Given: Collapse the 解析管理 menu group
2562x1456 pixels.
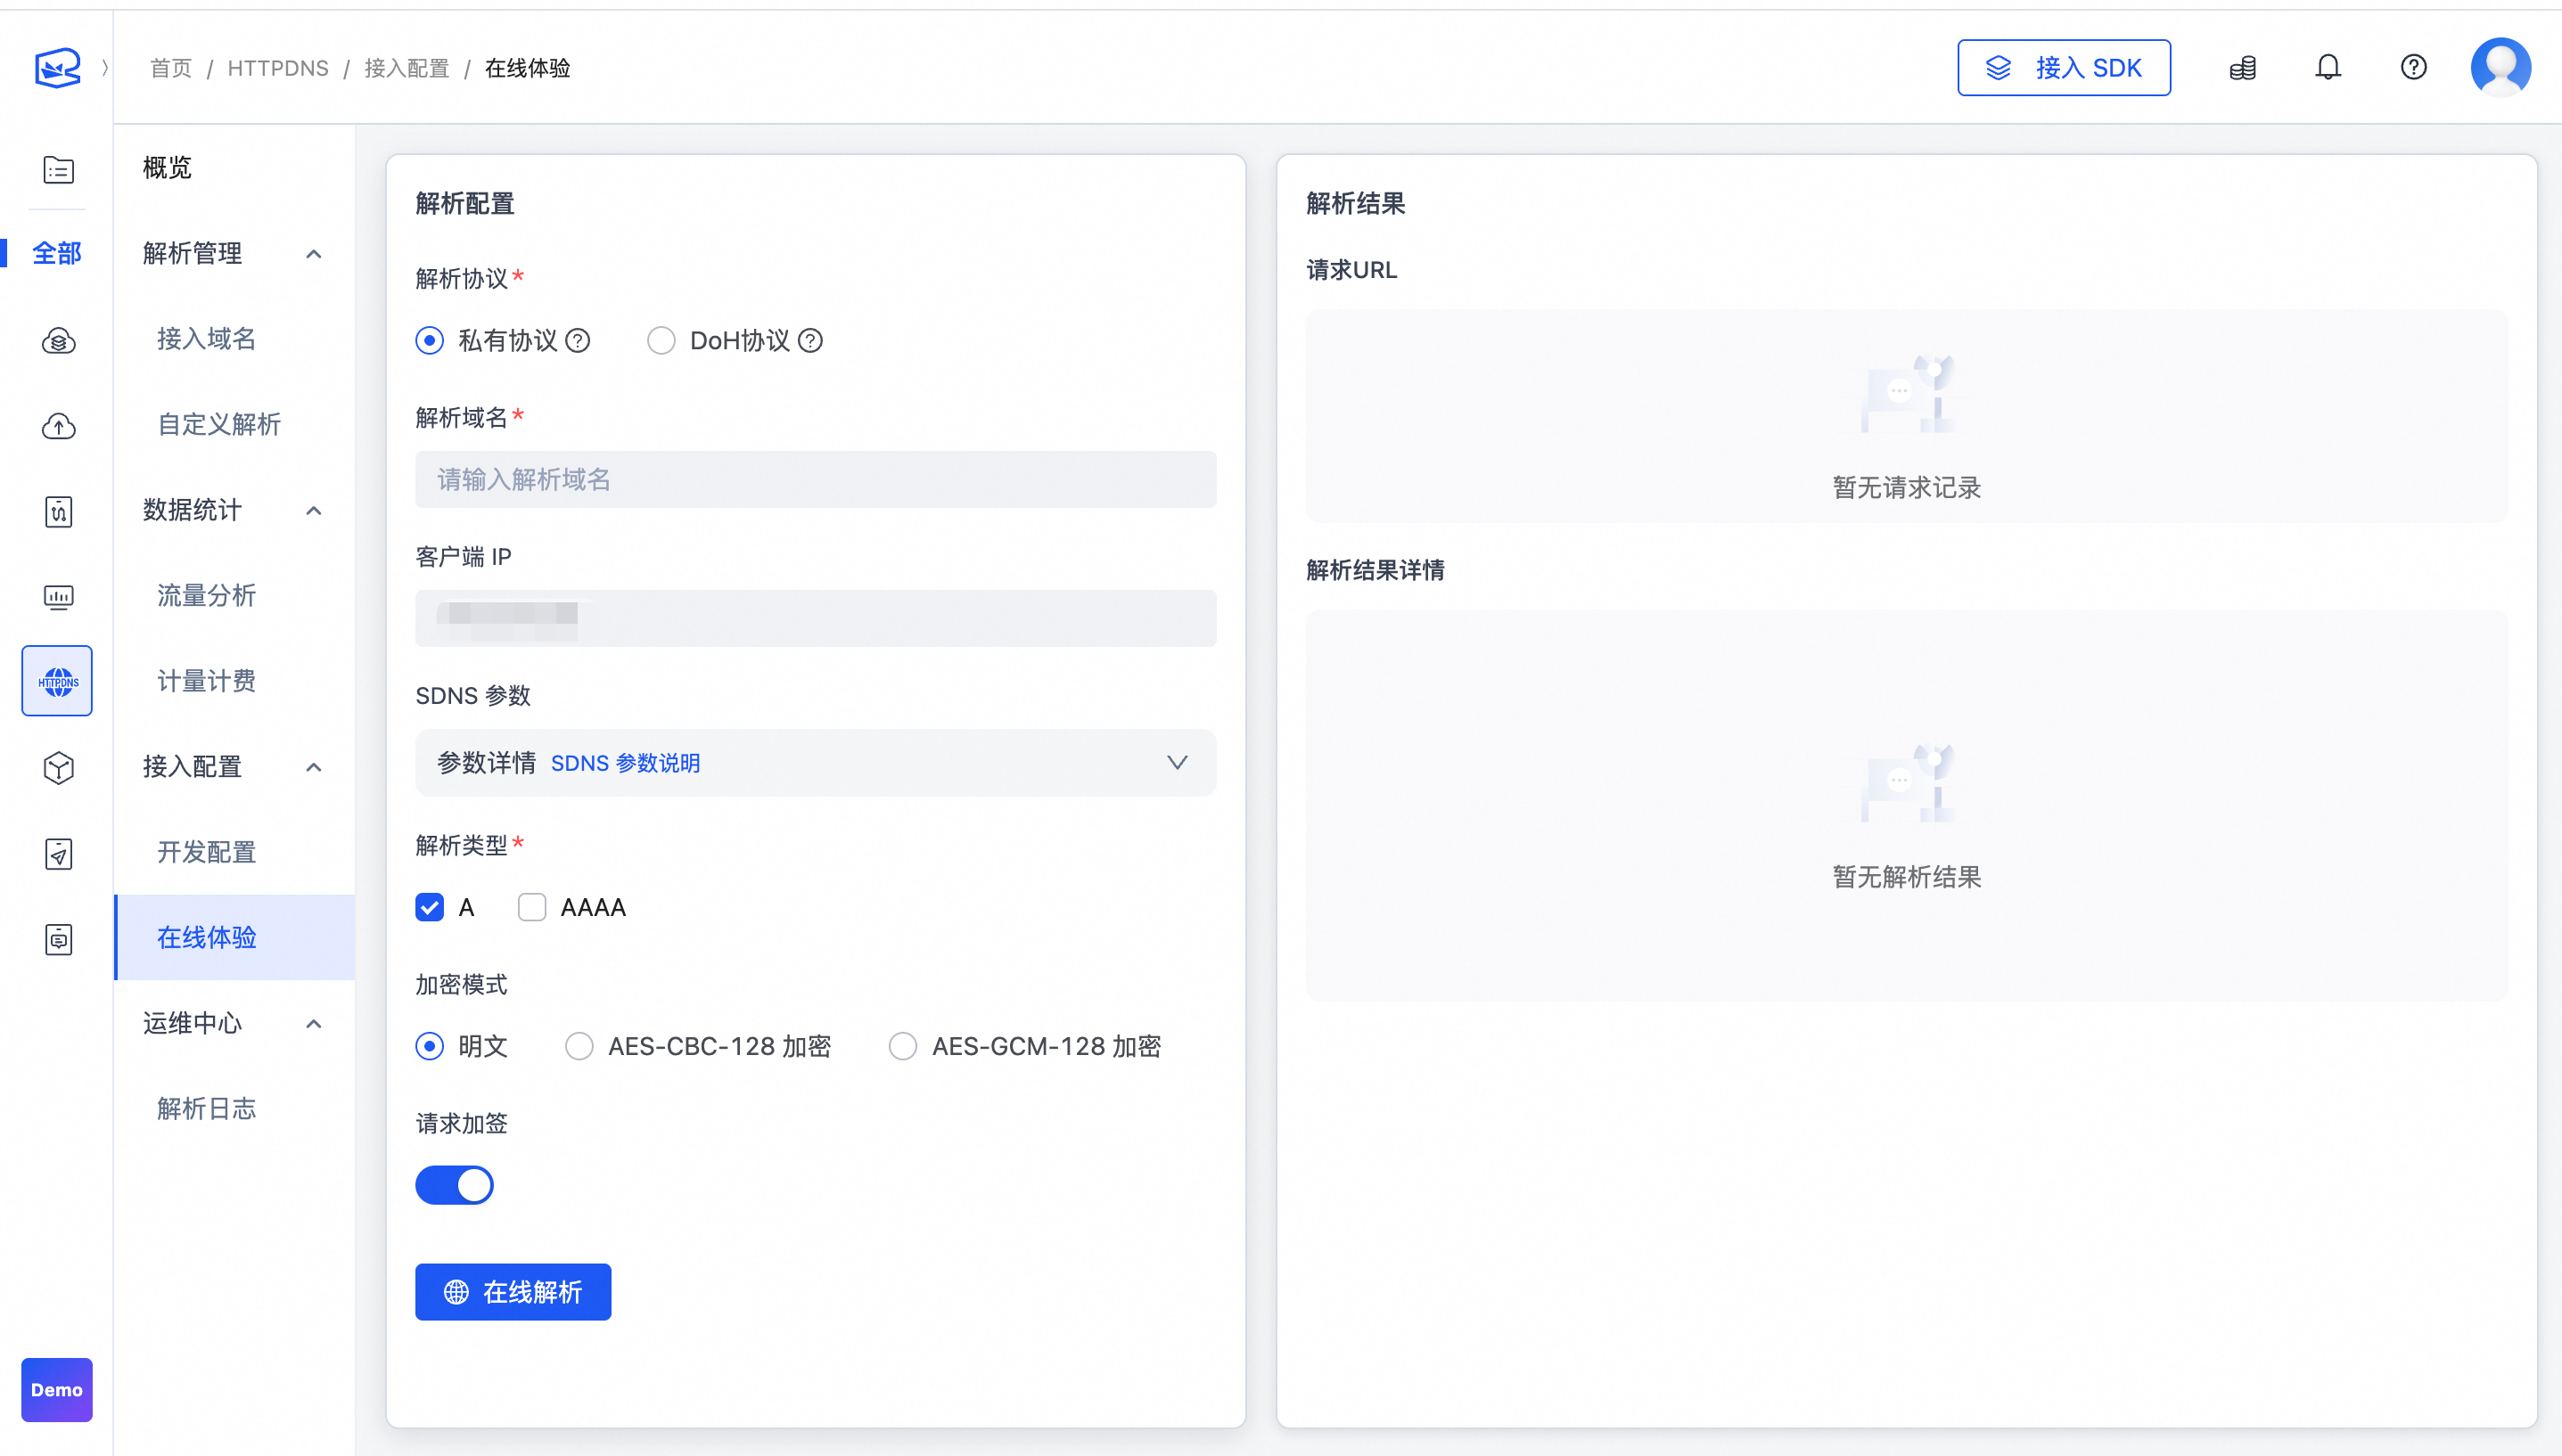Looking at the screenshot, I should 313,254.
